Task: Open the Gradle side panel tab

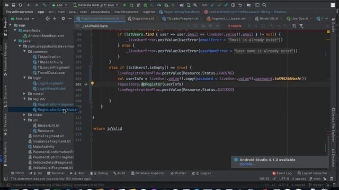Action: [x=333, y=25]
